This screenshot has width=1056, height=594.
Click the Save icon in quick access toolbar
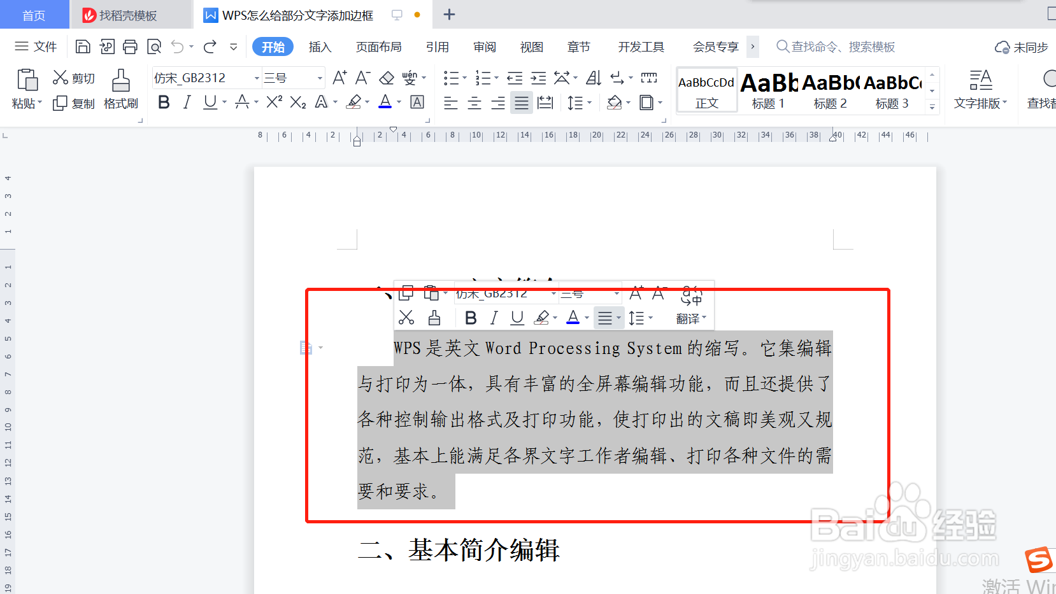83,46
